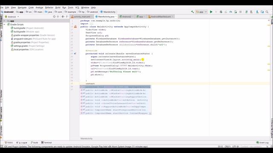Image resolution: width=273 pixels, height=153 pixels.
Task: Open the VCS menu
Action: tap(77, 8)
